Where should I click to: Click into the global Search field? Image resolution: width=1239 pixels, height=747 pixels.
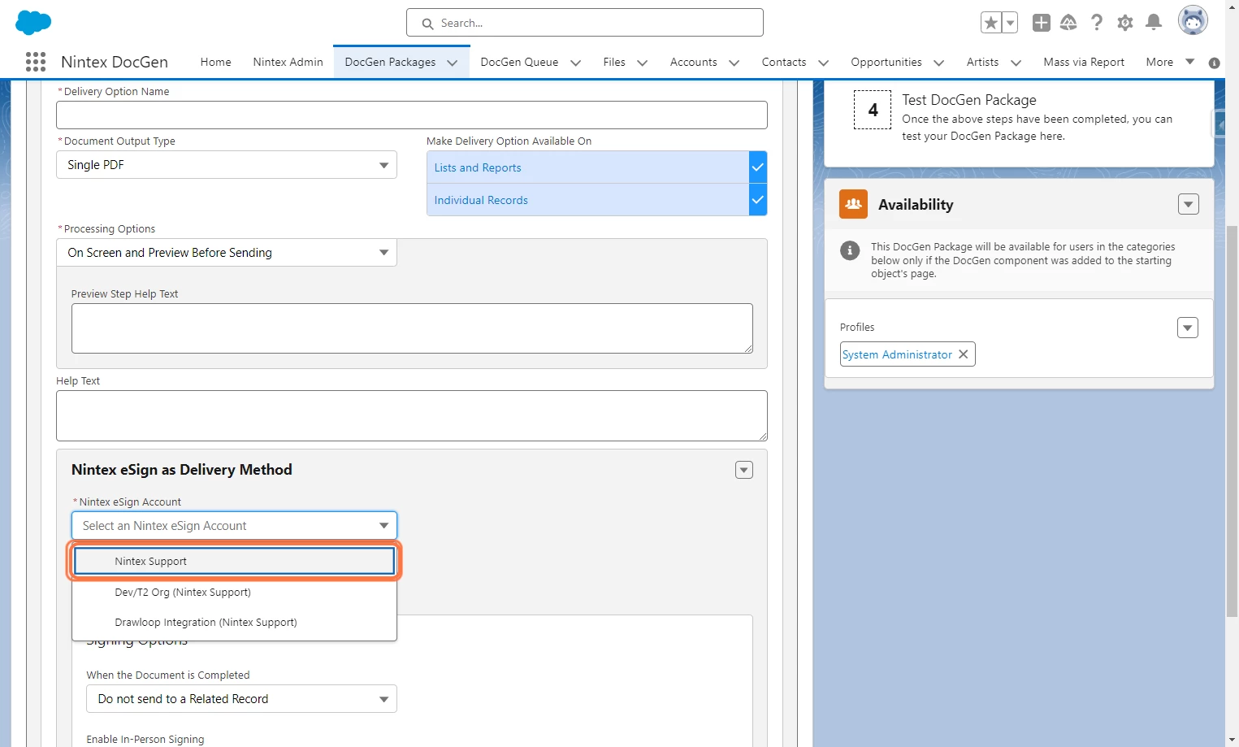pos(585,23)
